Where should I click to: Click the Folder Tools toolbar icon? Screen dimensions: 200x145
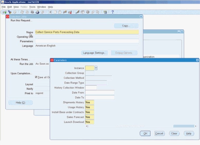(x=98, y=12)
